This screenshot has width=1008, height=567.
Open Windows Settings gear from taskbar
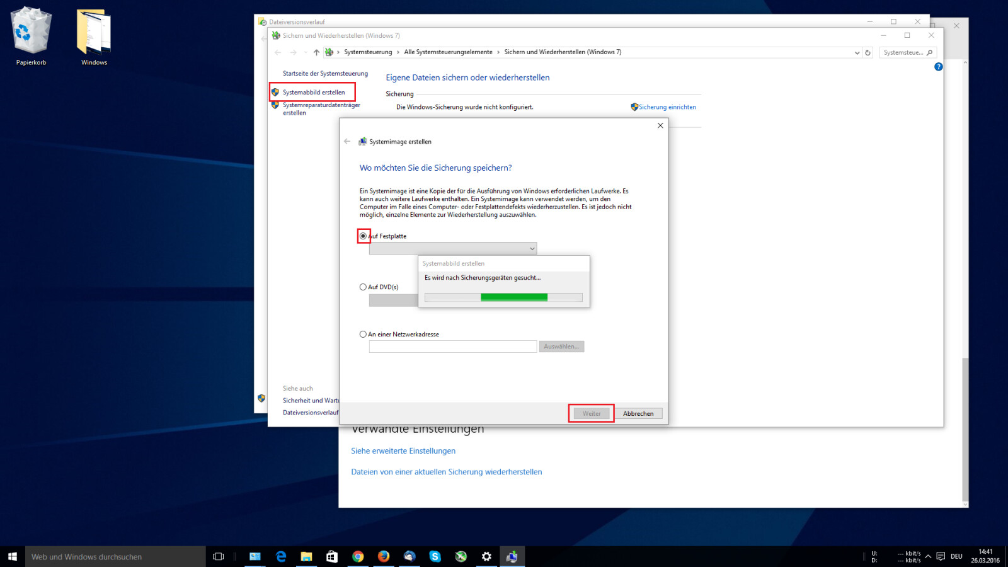(486, 556)
